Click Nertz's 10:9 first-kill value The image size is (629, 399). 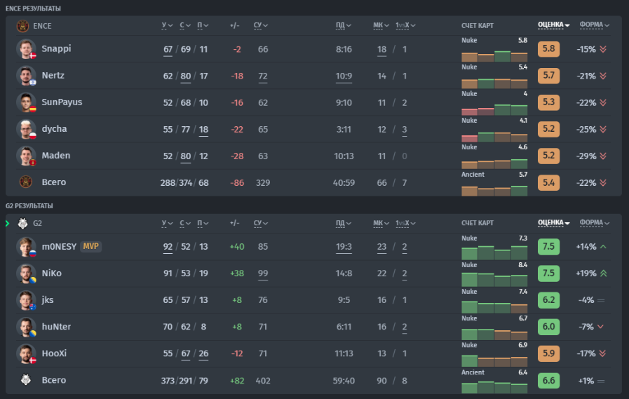(x=344, y=76)
